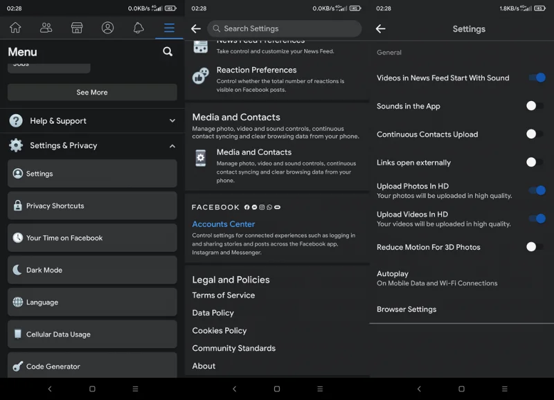This screenshot has height=400, width=554.
Task: Tap the clock icon on Your Time on Facebook
Action: click(x=18, y=237)
